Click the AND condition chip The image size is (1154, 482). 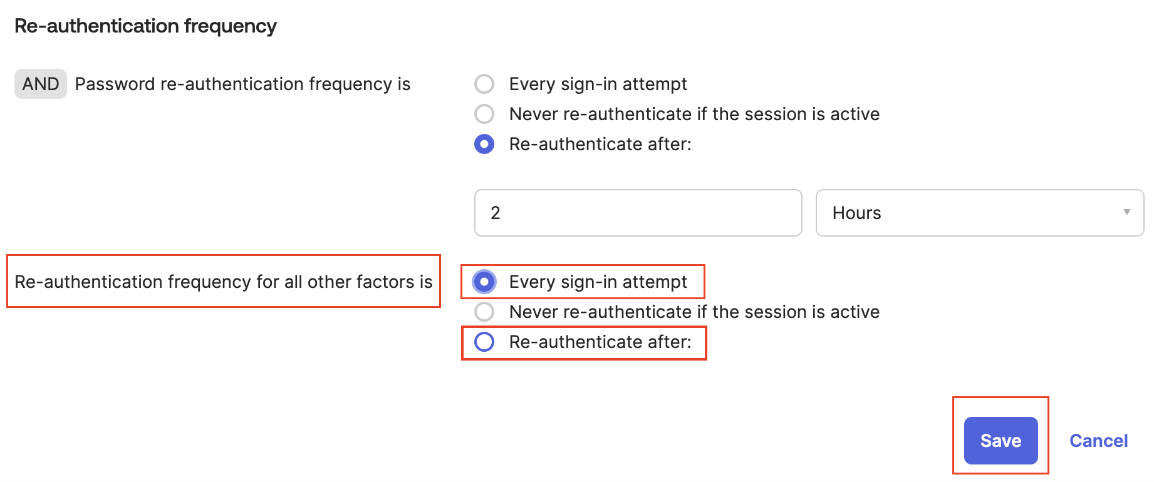coord(40,83)
